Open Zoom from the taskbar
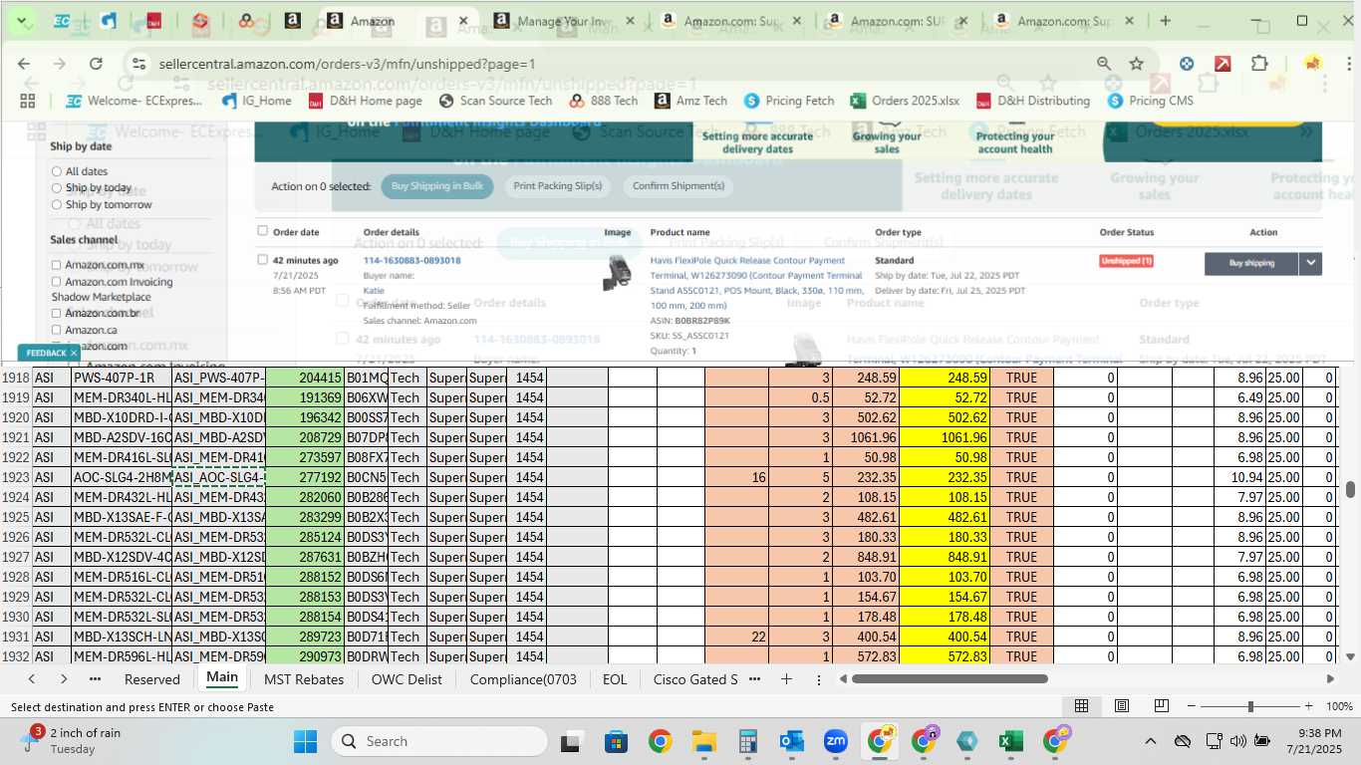This screenshot has width=1361, height=765. (x=836, y=742)
